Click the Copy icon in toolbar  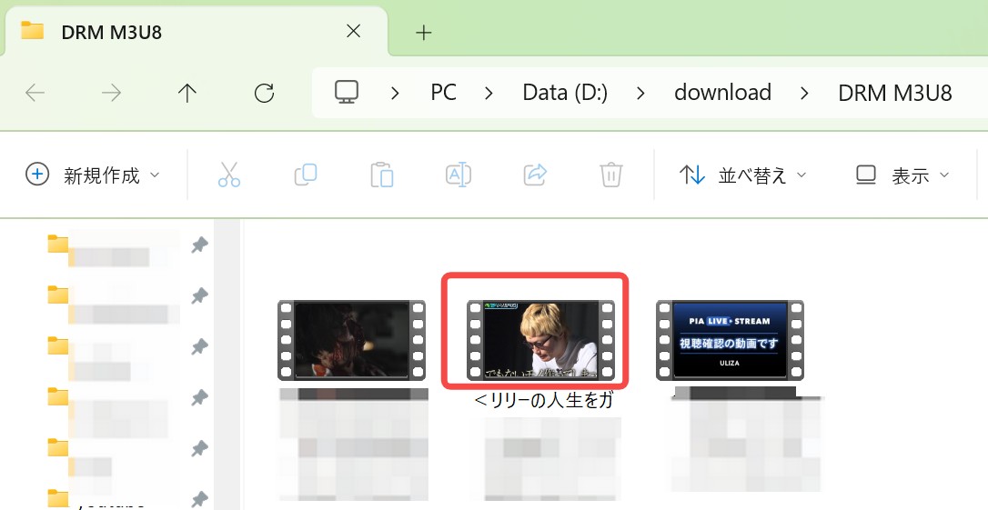pyautogui.click(x=306, y=175)
